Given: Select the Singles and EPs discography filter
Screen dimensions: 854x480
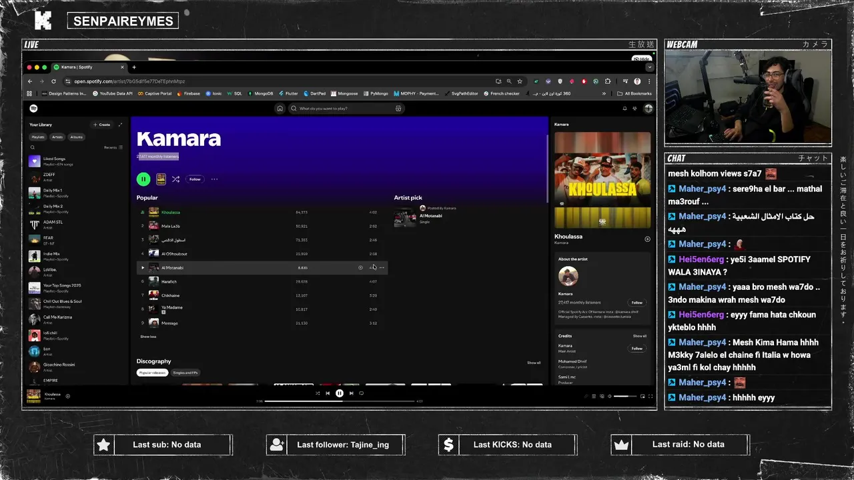Looking at the screenshot, I should 185,373.
